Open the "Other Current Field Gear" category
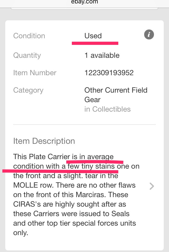169x252 pixels. click(116, 95)
